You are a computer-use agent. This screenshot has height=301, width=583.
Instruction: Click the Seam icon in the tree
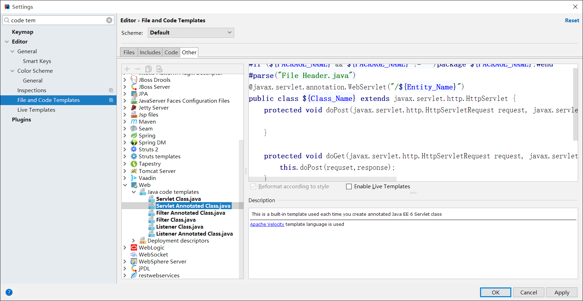tap(134, 128)
